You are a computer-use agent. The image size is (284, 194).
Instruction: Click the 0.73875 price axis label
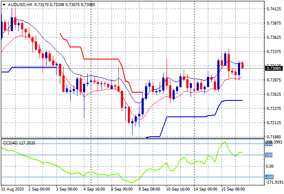(x=274, y=23)
